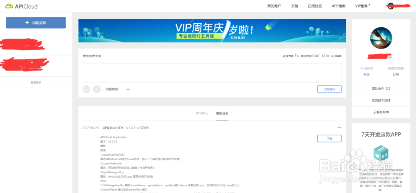Click the 创建应用 create app button

coord(36,23)
